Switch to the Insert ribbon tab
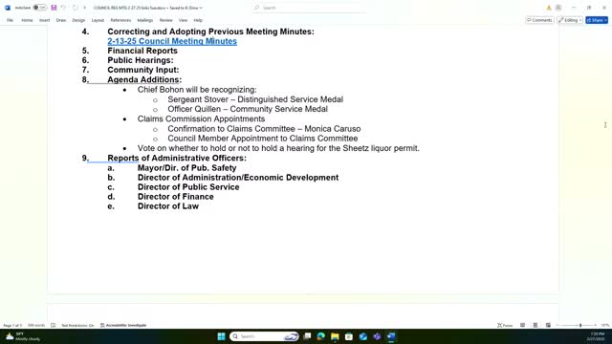Image resolution: width=612 pixels, height=344 pixels. click(x=44, y=20)
